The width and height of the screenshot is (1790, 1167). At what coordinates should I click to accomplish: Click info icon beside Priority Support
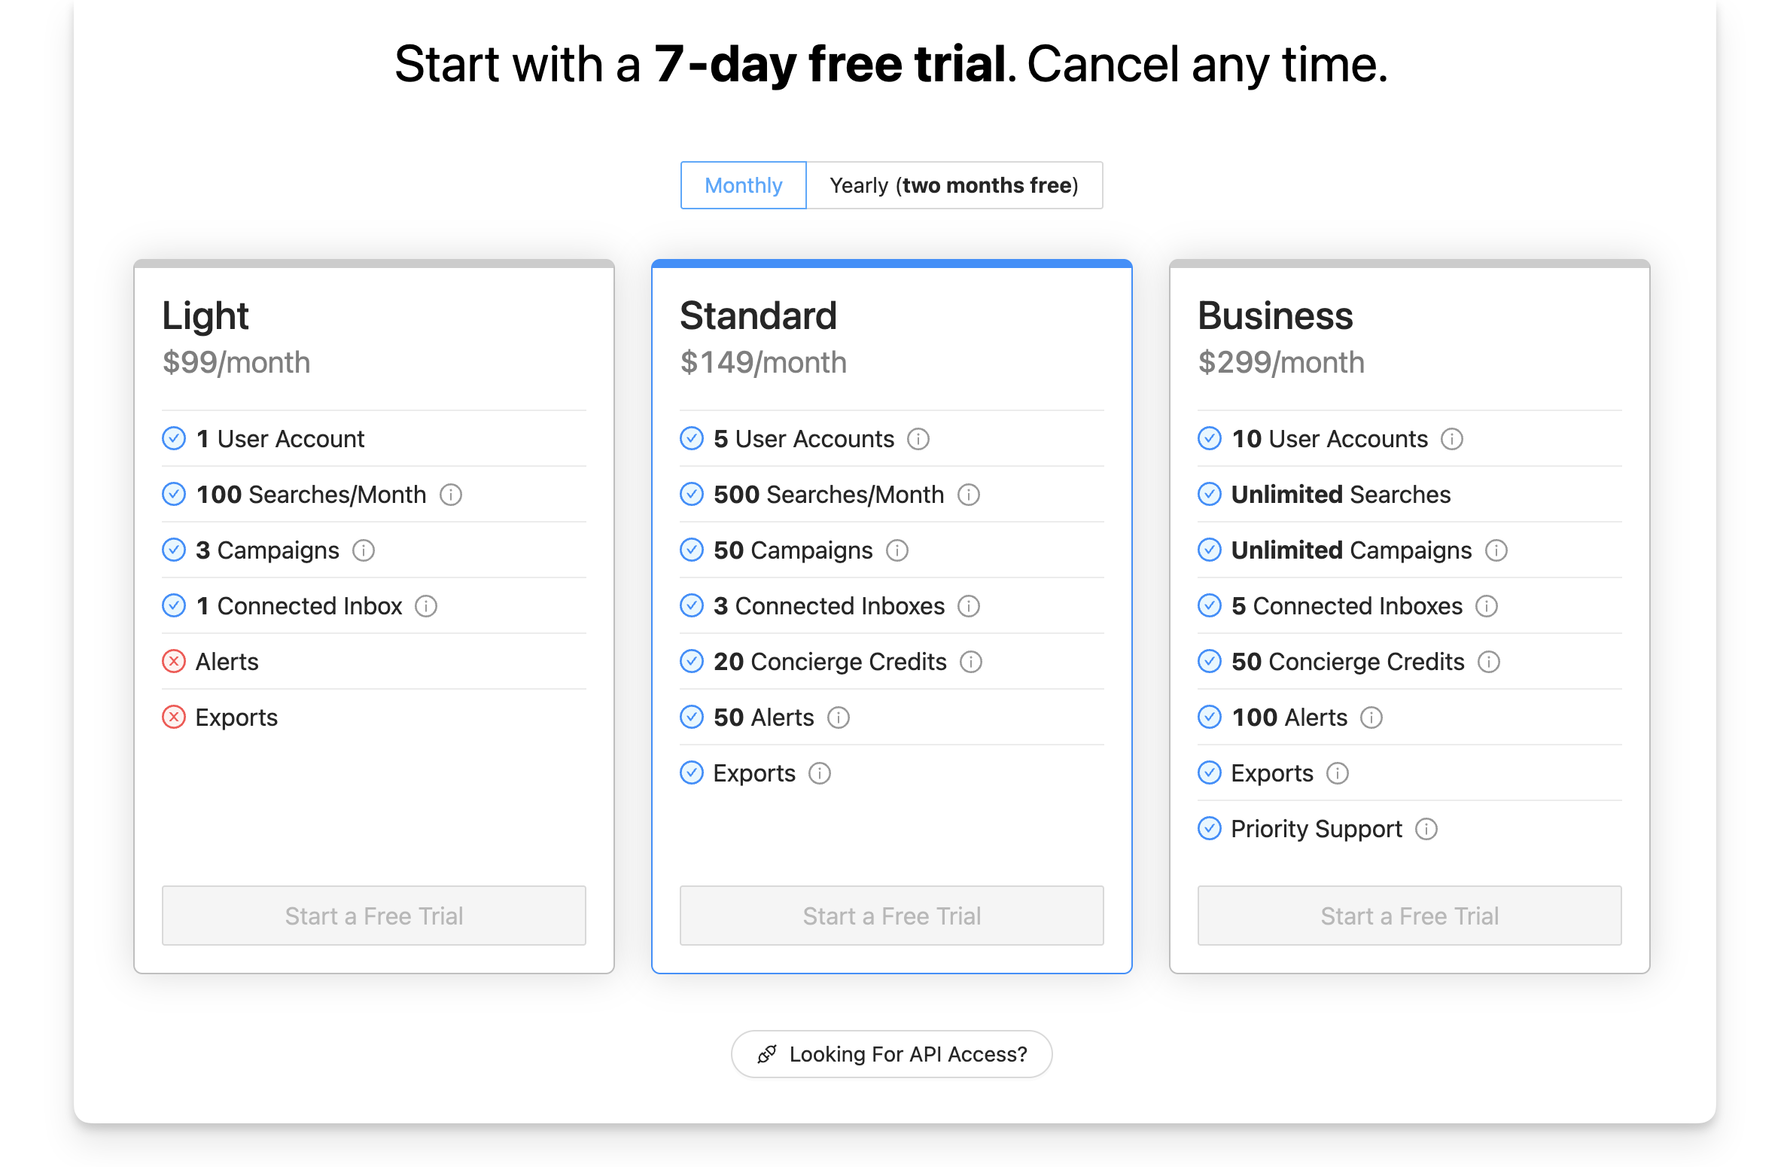click(x=1426, y=829)
